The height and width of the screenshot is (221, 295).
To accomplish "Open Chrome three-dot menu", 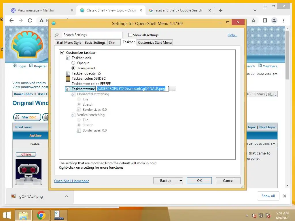I will pyautogui.click(x=283, y=20).
